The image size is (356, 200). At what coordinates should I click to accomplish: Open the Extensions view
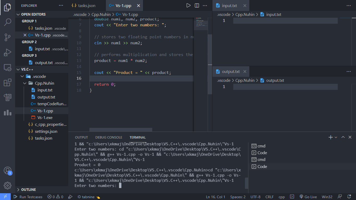coord(7,82)
